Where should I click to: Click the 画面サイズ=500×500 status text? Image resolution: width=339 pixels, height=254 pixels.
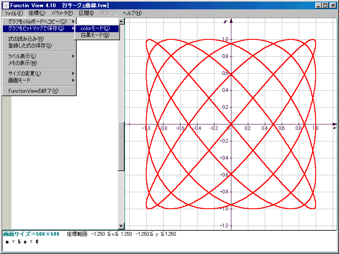pos(31,234)
